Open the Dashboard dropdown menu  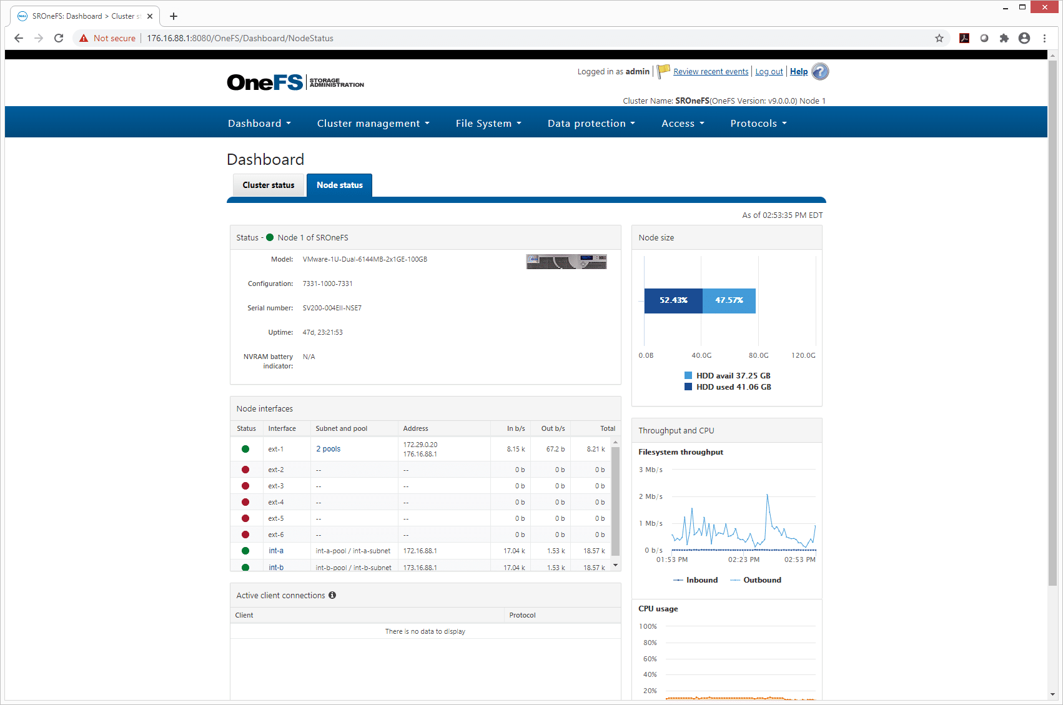click(x=259, y=124)
